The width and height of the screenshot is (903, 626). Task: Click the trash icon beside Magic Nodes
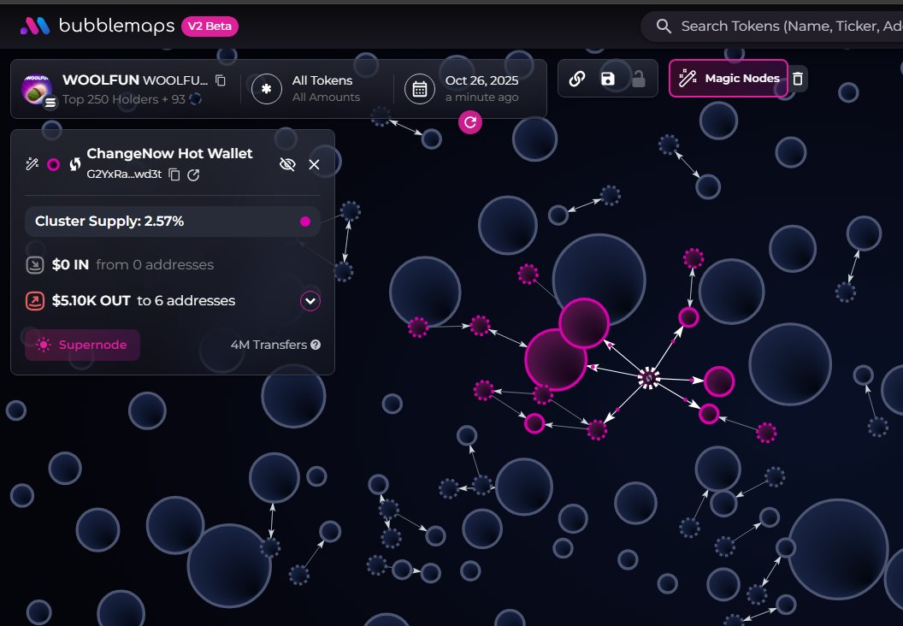pos(798,79)
